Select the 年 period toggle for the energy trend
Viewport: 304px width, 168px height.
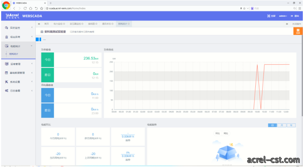point(291,125)
